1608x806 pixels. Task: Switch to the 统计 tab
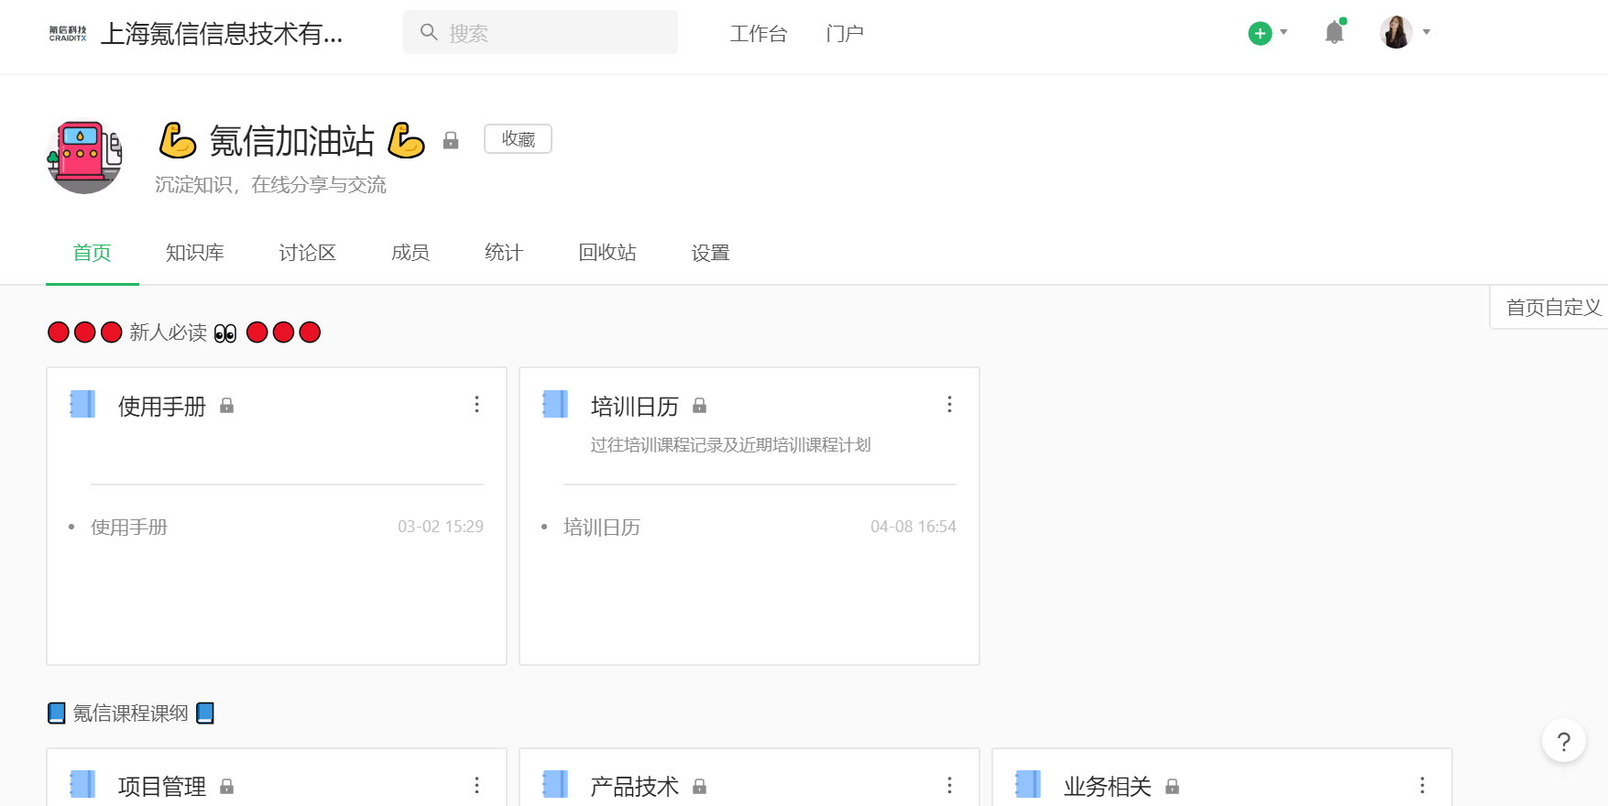coord(504,253)
